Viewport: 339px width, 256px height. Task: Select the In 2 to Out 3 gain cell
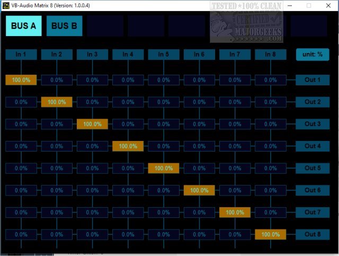(x=57, y=124)
